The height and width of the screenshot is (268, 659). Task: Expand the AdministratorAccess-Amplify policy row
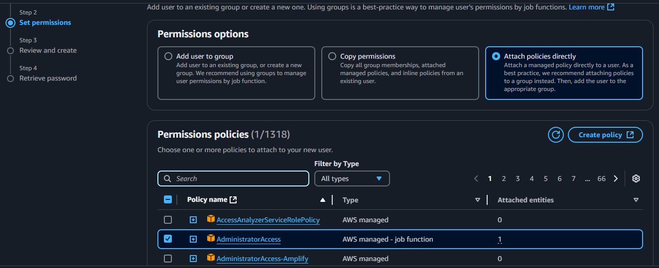pos(193,259)
